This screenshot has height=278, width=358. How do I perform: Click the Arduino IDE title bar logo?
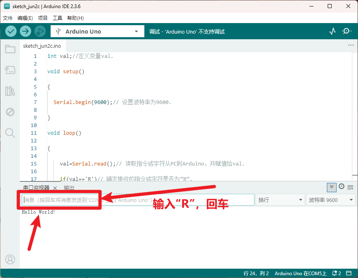click(7, 6)
